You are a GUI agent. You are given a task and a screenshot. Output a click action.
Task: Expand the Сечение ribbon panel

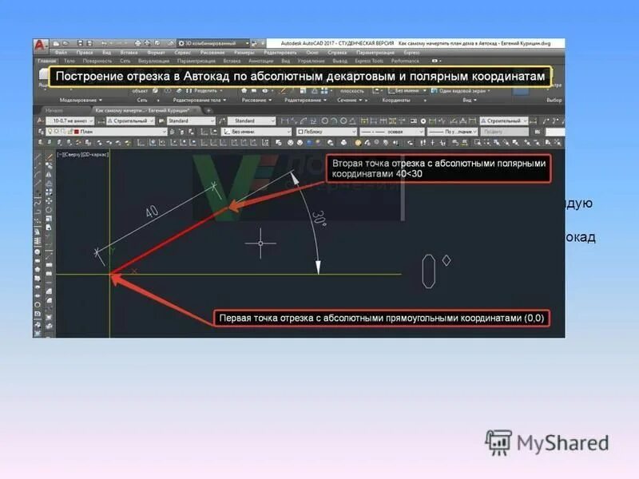pos(350,101)
